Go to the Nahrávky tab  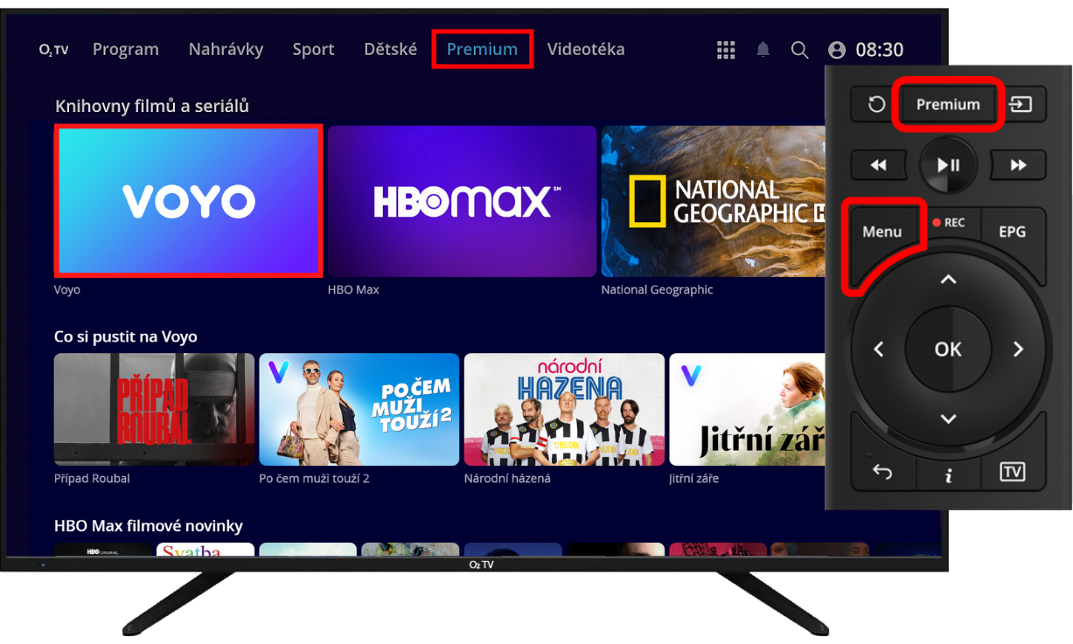pyautogui.click(x=226, y=49)
